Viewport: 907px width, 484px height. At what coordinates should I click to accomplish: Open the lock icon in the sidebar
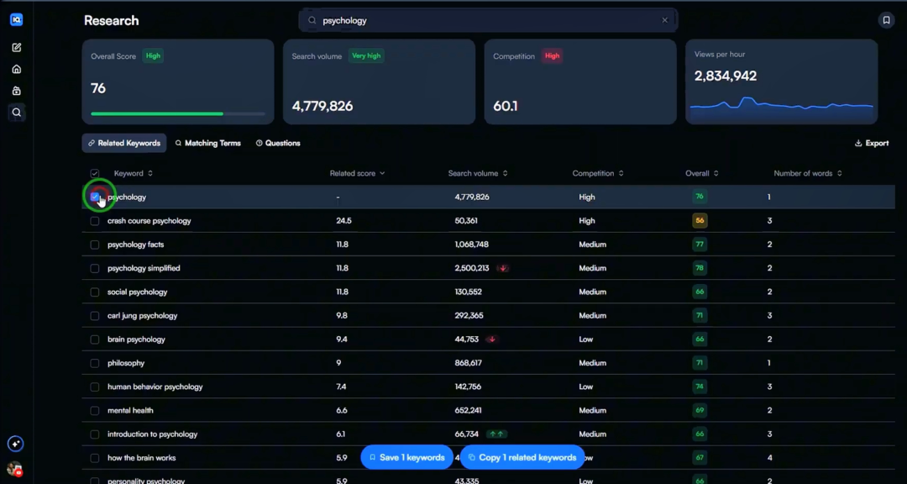tap(16, 91)
